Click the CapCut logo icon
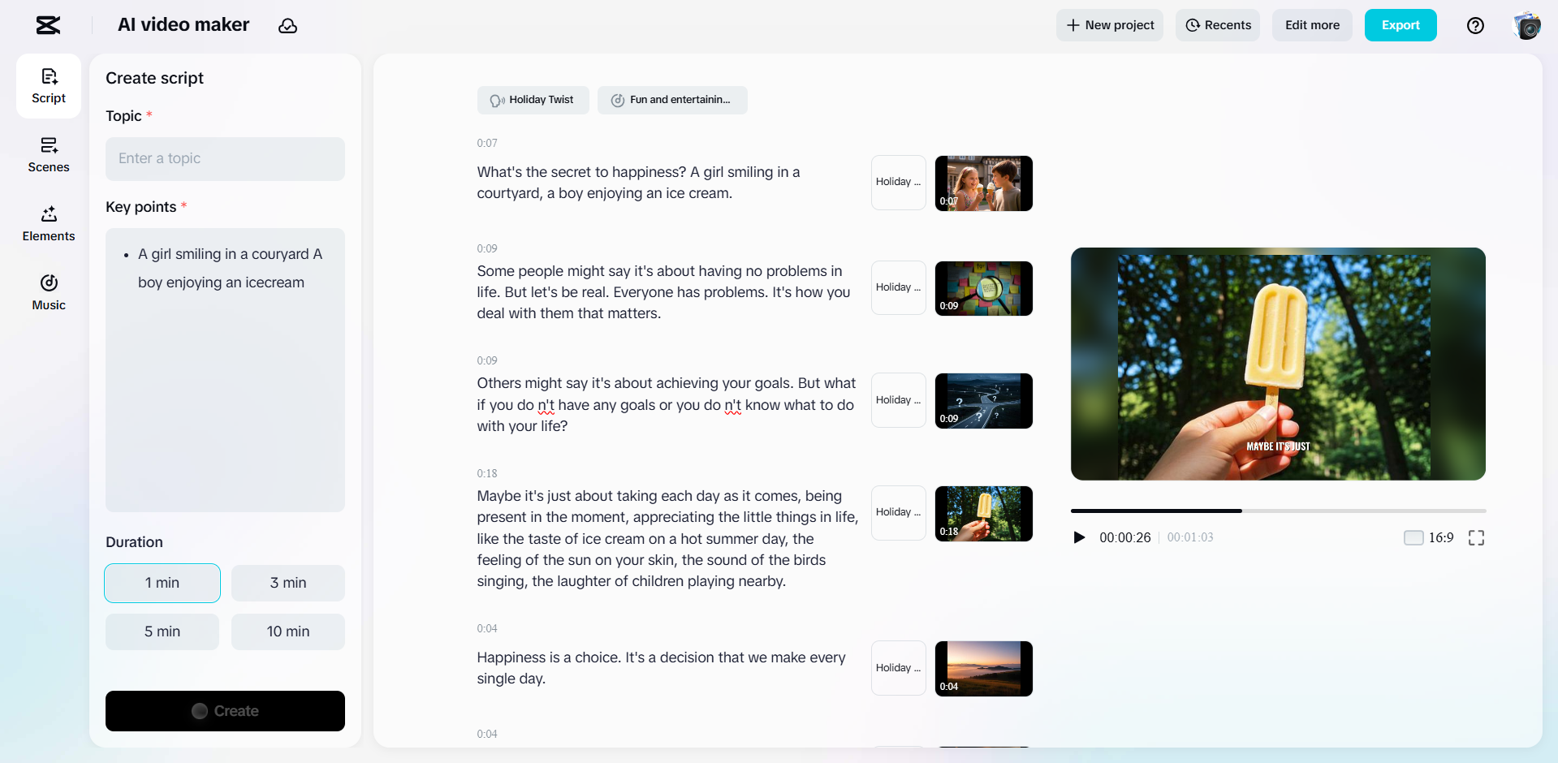This screenshot has width=1558, height=763. 46,25
